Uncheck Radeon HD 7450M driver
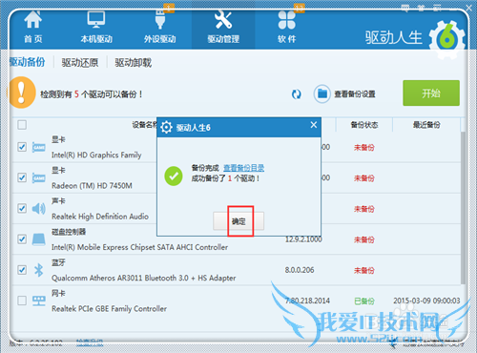 22,177
